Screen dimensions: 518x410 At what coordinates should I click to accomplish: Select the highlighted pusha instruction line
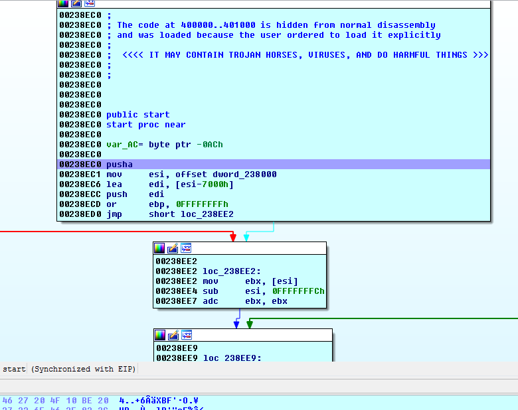[120, 165]
